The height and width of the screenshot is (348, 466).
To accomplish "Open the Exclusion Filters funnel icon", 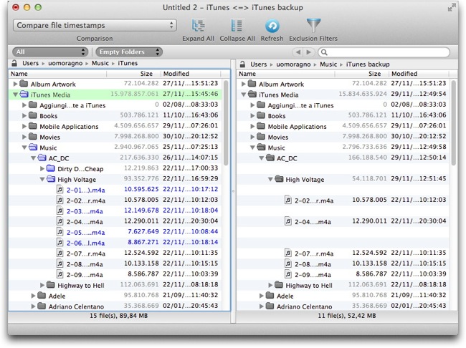I will [313, 26].
